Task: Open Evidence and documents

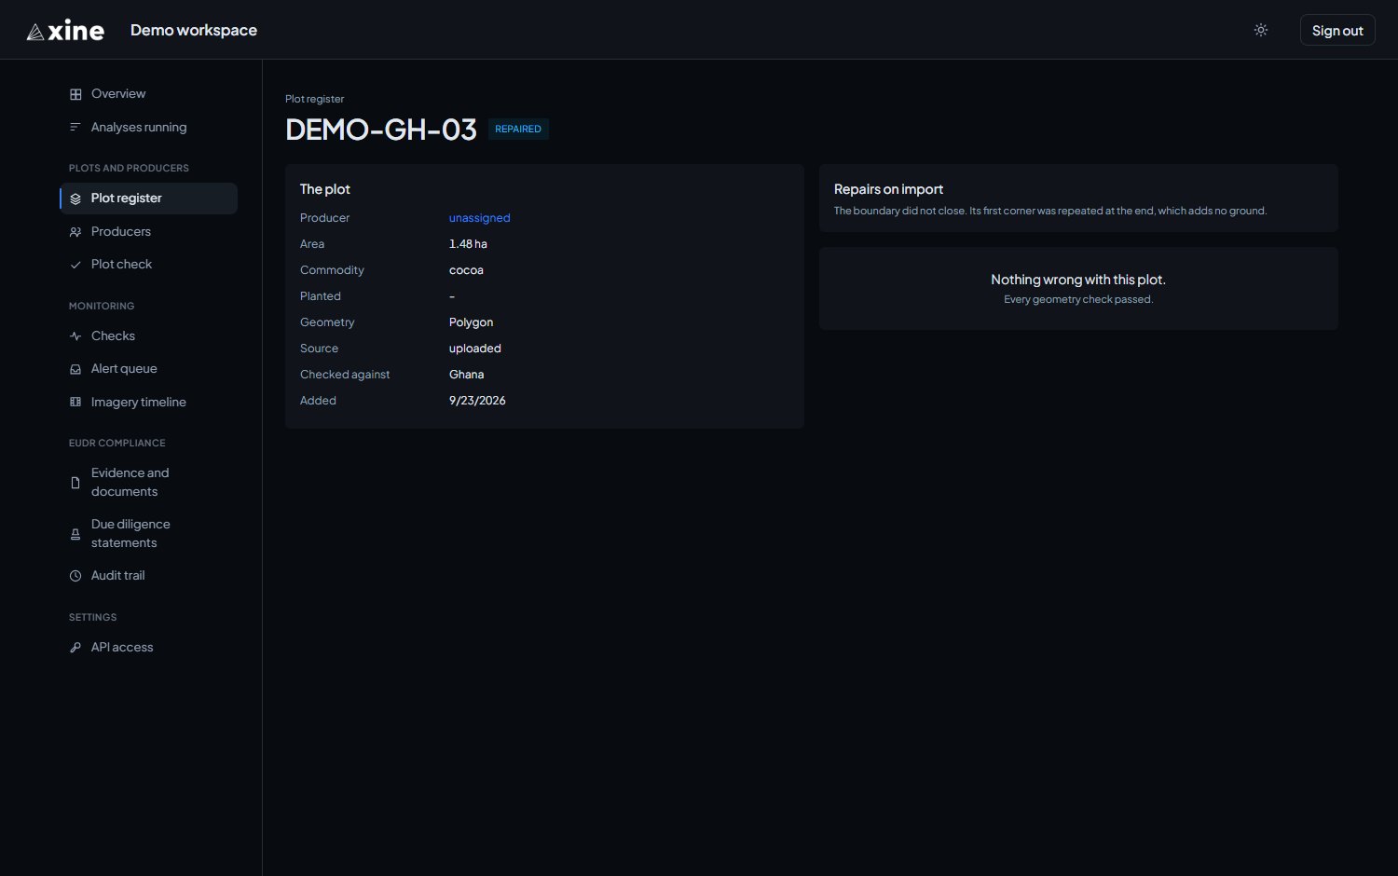Action: pyautogui.click(x=149, y=483)
